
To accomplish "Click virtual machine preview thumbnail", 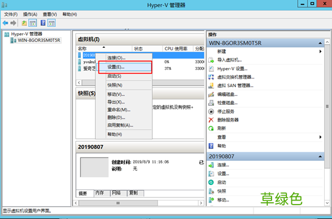I will point(94,167).
